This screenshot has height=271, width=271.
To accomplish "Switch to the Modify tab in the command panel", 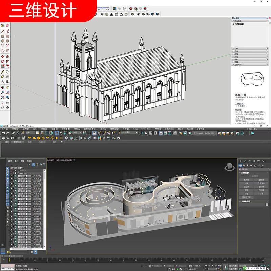I will (245, 161).
